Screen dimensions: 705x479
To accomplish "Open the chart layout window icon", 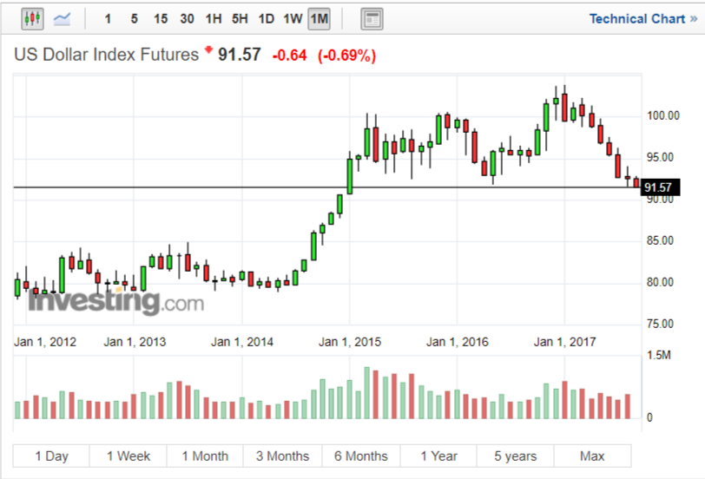I will [x=372, y=18].
